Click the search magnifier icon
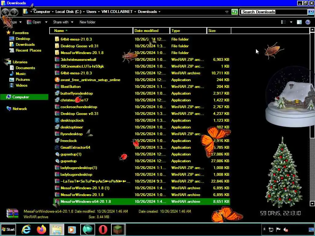The width and height of the screenshot is (315, 236). (311, 12)
